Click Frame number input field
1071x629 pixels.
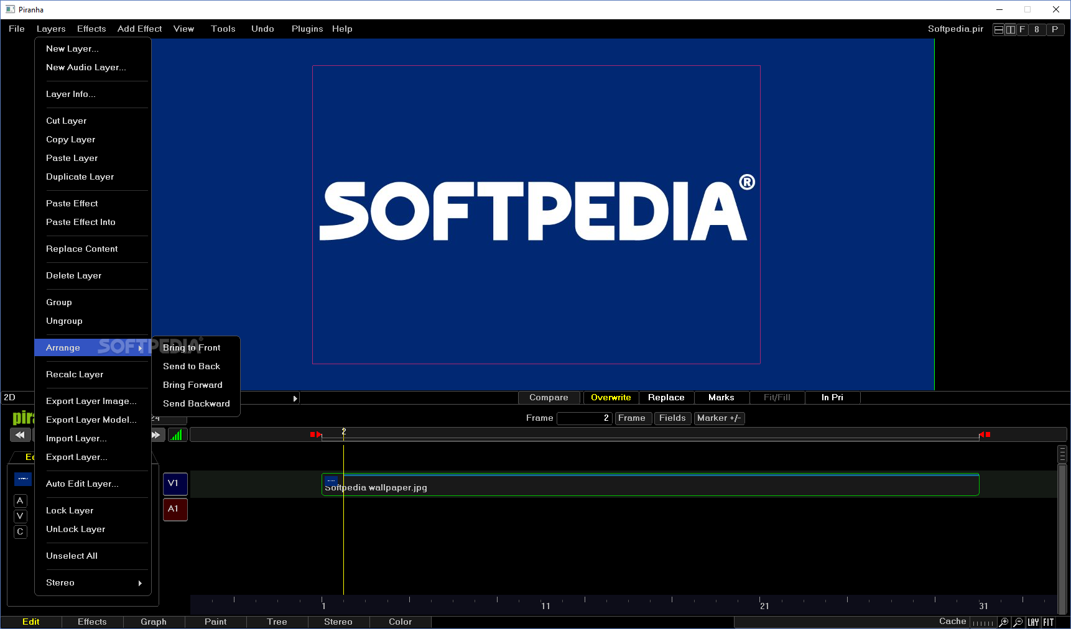[585, 418]
